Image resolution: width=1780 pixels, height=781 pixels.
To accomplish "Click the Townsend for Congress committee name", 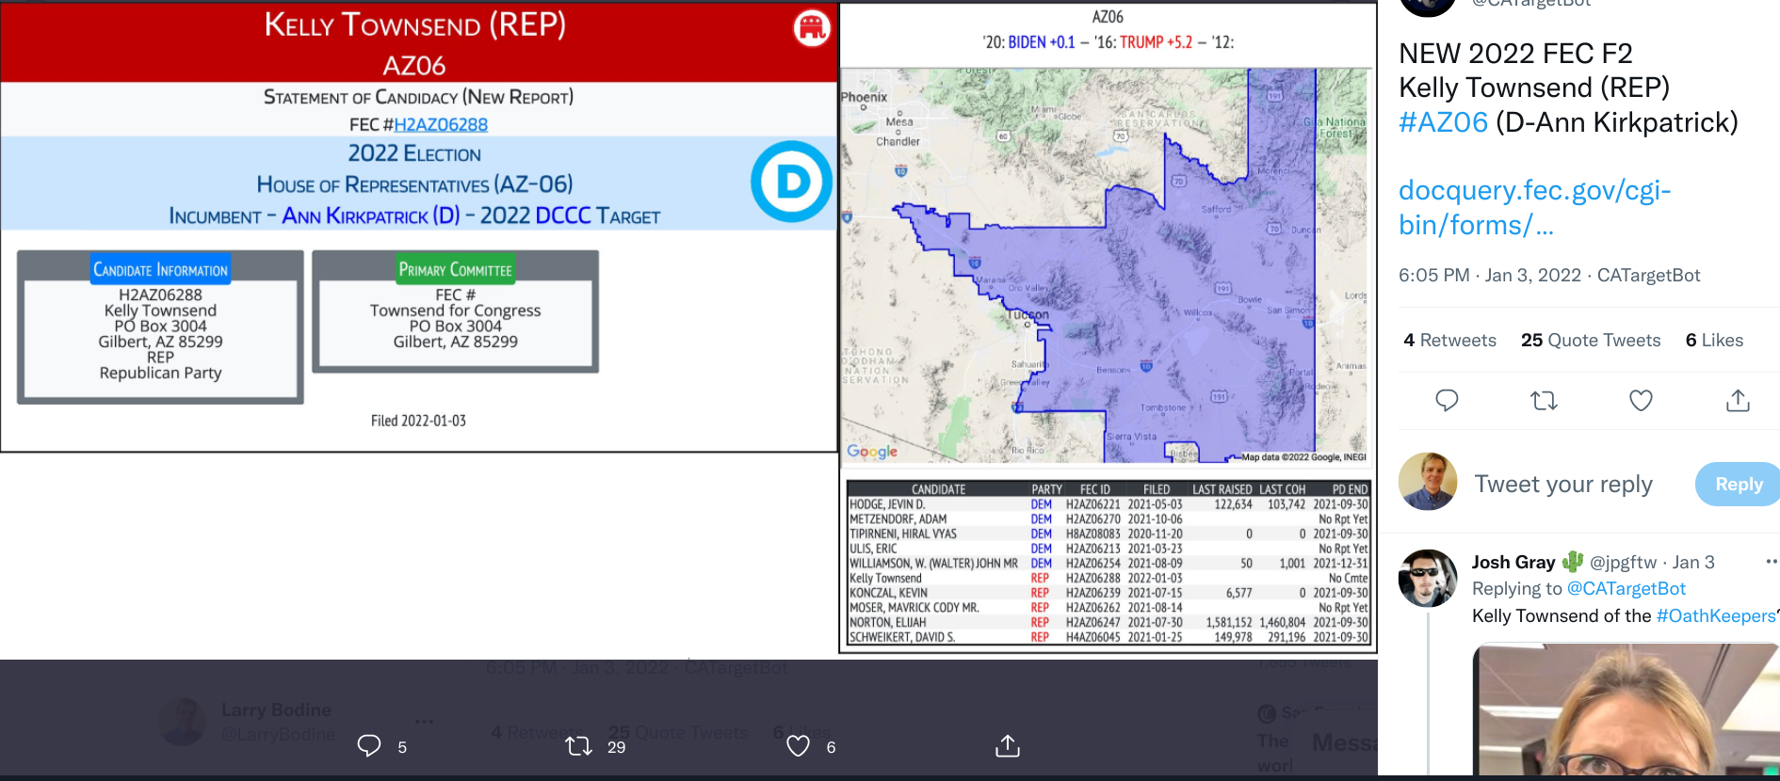I will point(456,311).
